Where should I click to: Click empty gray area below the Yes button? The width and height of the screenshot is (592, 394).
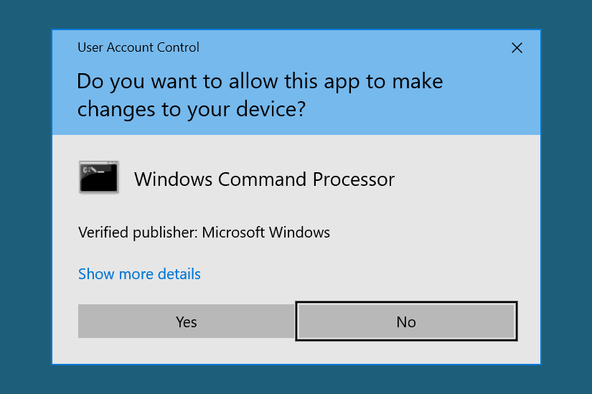[186, 352]
